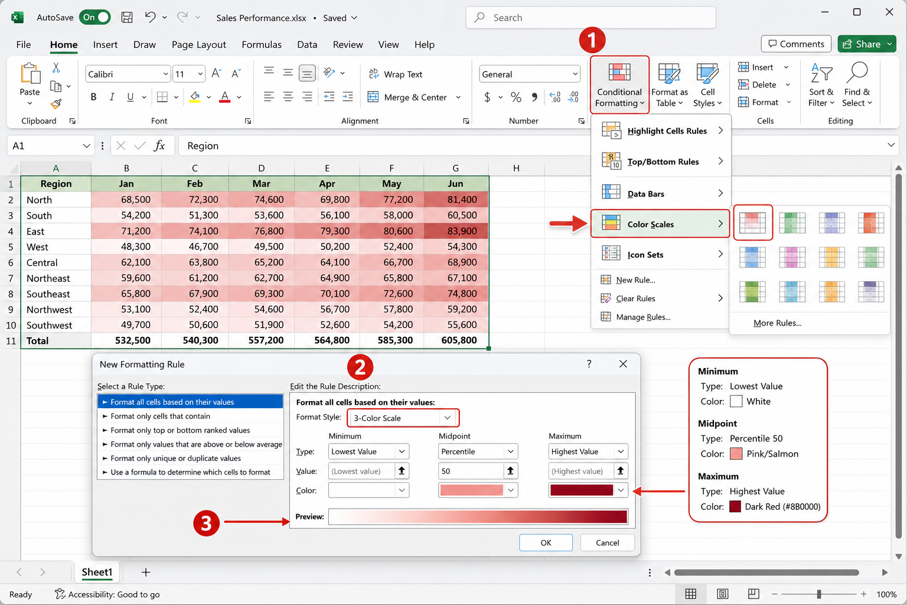This screenshot has height=605, width=907.
Task: Open the File menu
Action: (24, 44)
